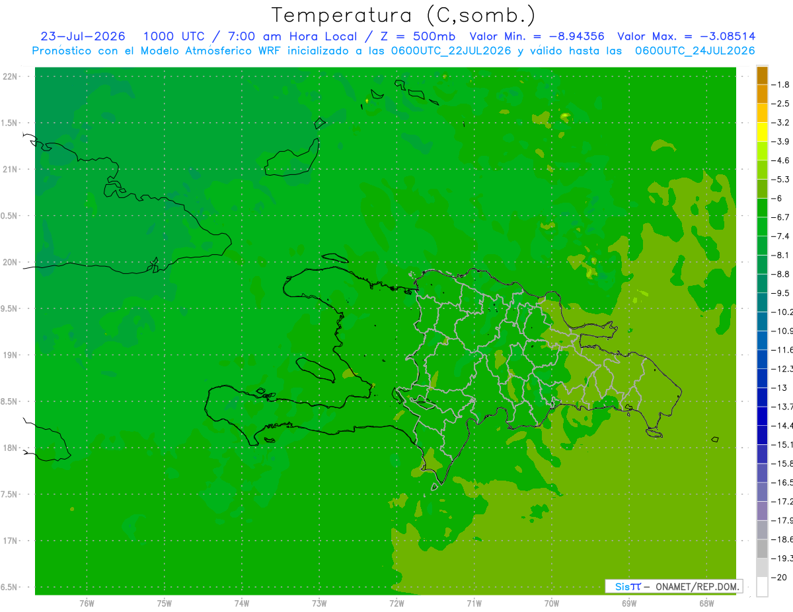Click valid-until time '0600UTC_24JUL2026'
This screenshot has width=793, height=612.
pyautogui.click(x=695, y=51)
